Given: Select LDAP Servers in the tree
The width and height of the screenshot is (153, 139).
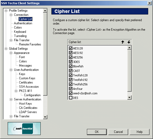Looking at the screenshot, I should pyautogui.click(x=28, y=112).
